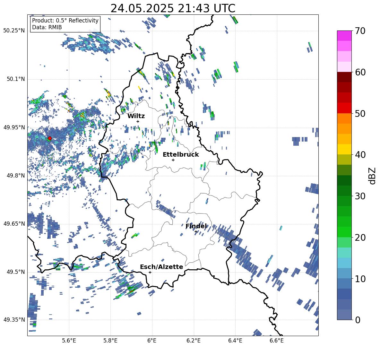Click the colorbar tick label 50
This screenshot has width=380, height=347.
click(360, 114)
